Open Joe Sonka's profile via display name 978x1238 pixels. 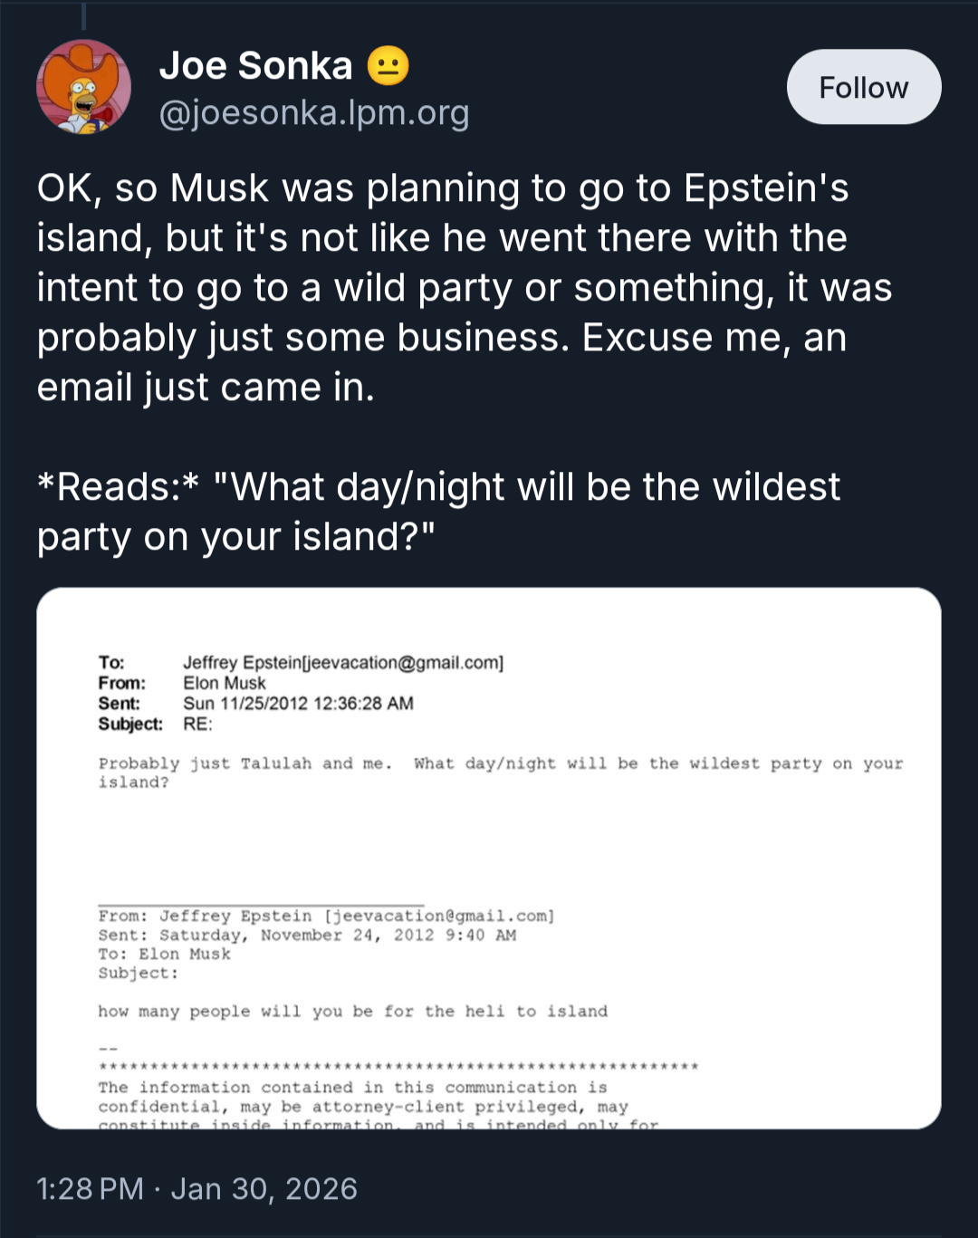click(x=256, y=66)
